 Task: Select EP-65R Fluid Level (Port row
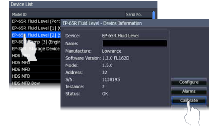click(36, 21)
